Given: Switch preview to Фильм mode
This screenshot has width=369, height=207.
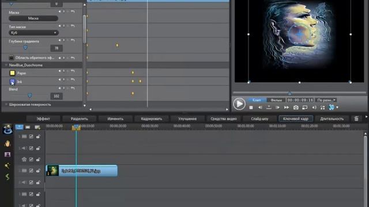Looking at the screenshot, I should tap(276, 100).
